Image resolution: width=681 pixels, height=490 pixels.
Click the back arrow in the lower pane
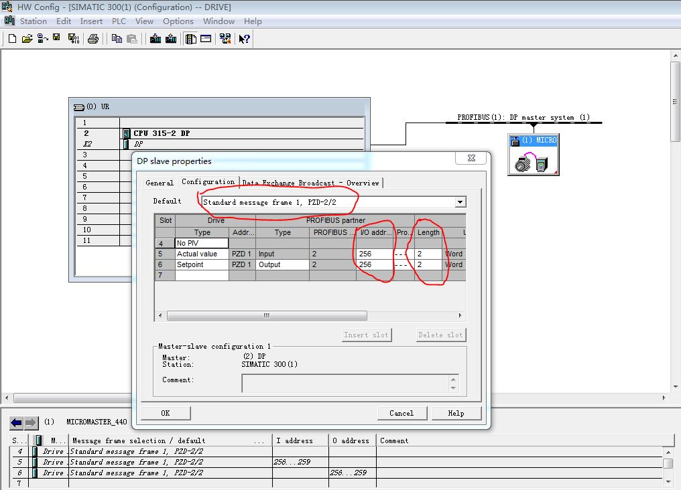[17, 422]
